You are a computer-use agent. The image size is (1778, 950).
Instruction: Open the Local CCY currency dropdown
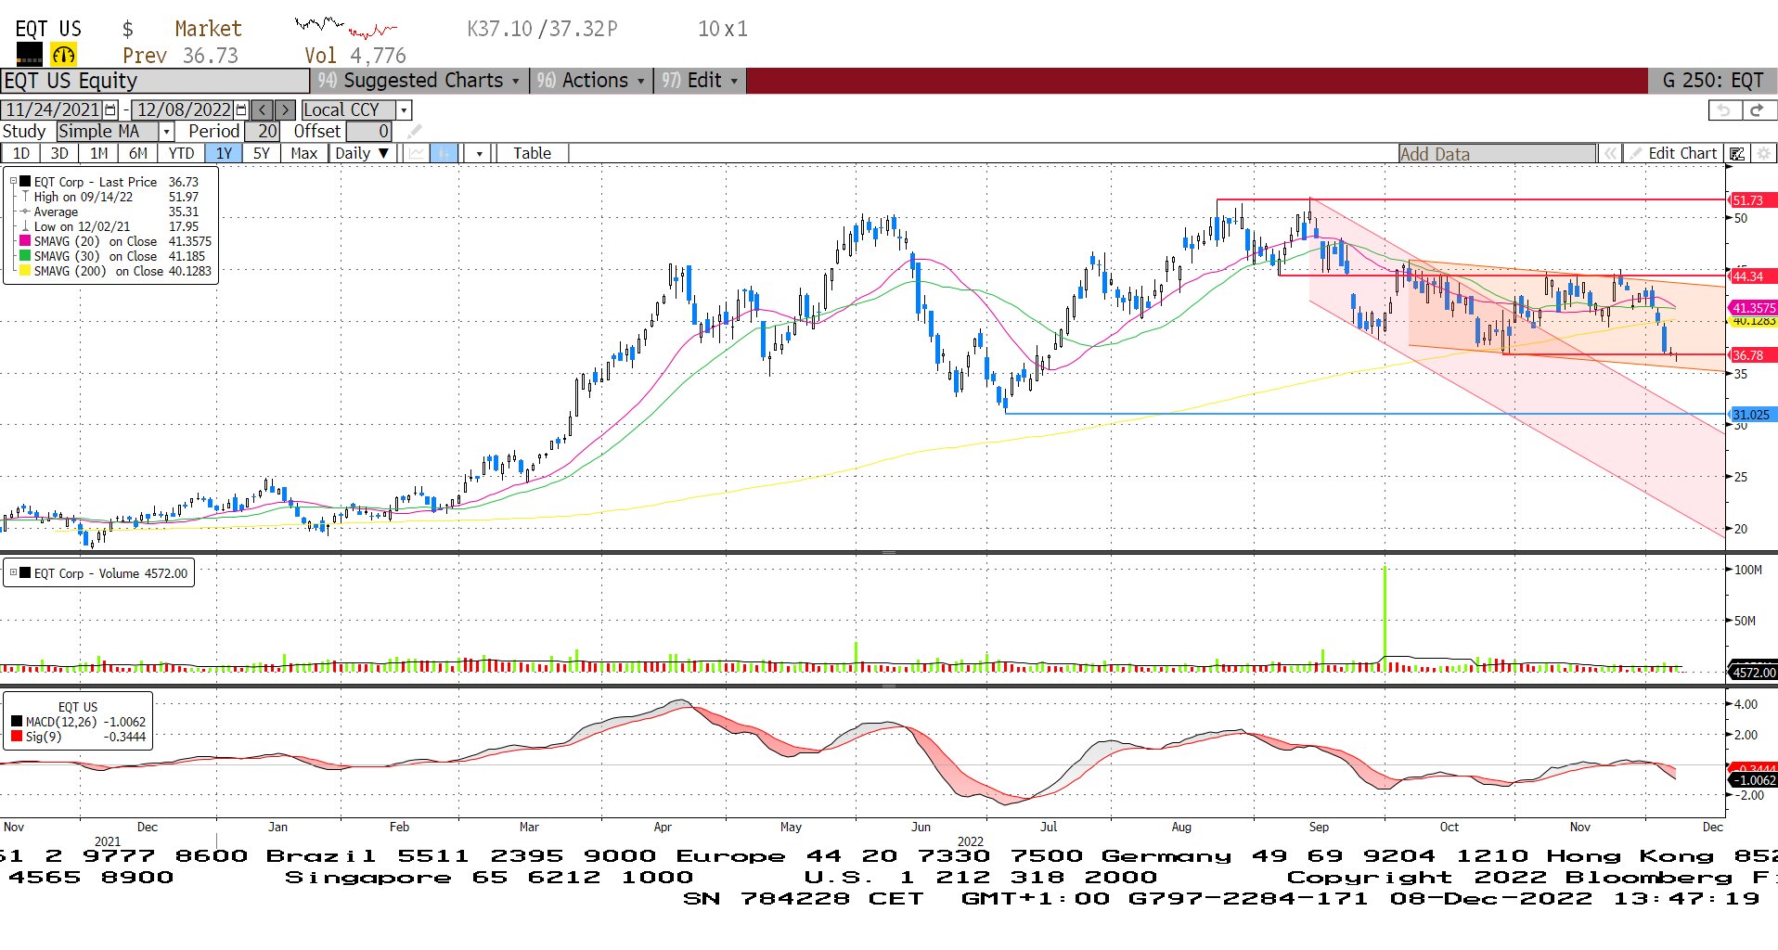coord(403,109)
